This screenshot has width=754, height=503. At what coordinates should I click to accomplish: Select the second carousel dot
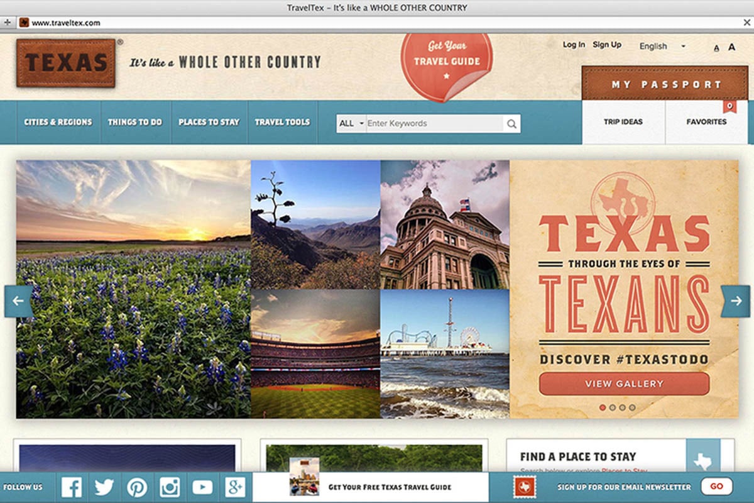tap(613, 407)
